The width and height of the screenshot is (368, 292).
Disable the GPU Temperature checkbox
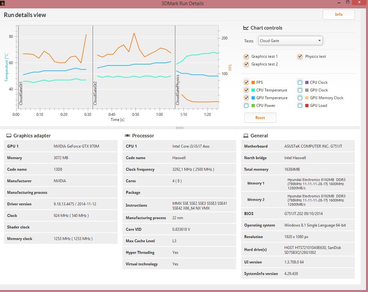pos(246,98)
